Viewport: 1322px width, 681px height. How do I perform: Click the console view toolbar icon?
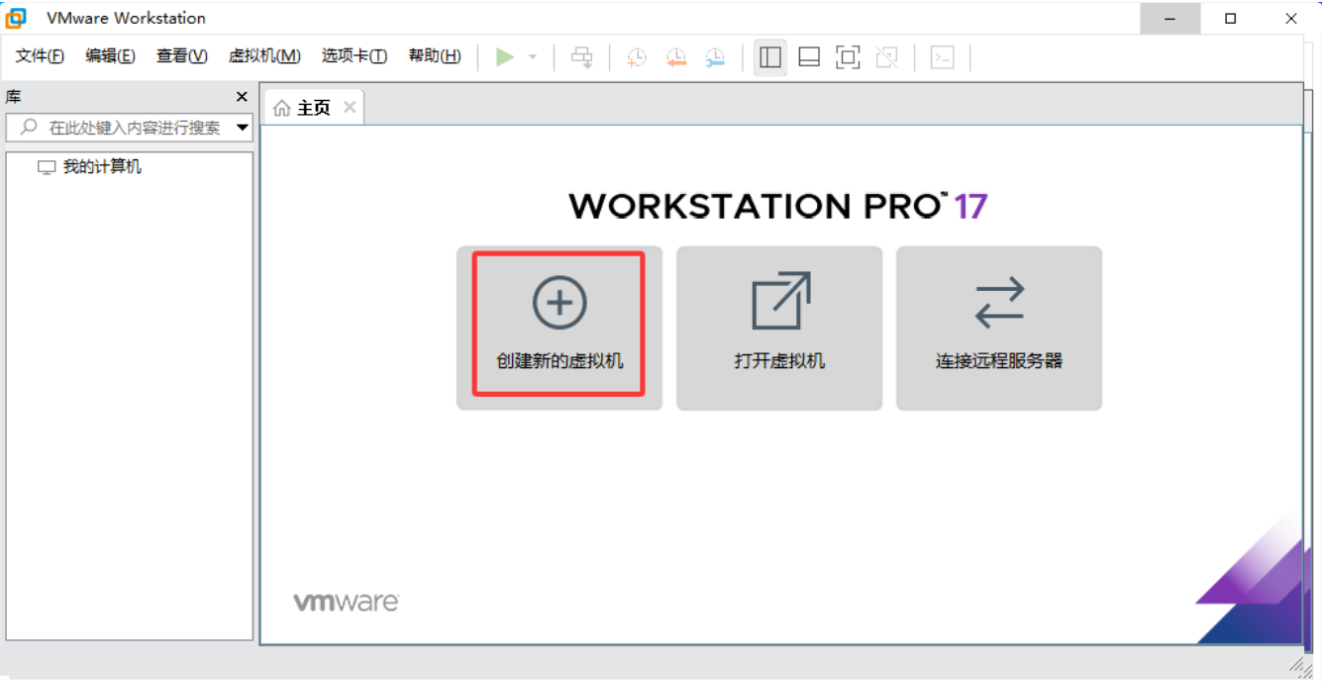942,57
